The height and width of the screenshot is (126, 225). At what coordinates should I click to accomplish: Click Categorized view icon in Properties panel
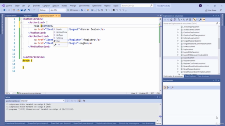click(165, 87)
